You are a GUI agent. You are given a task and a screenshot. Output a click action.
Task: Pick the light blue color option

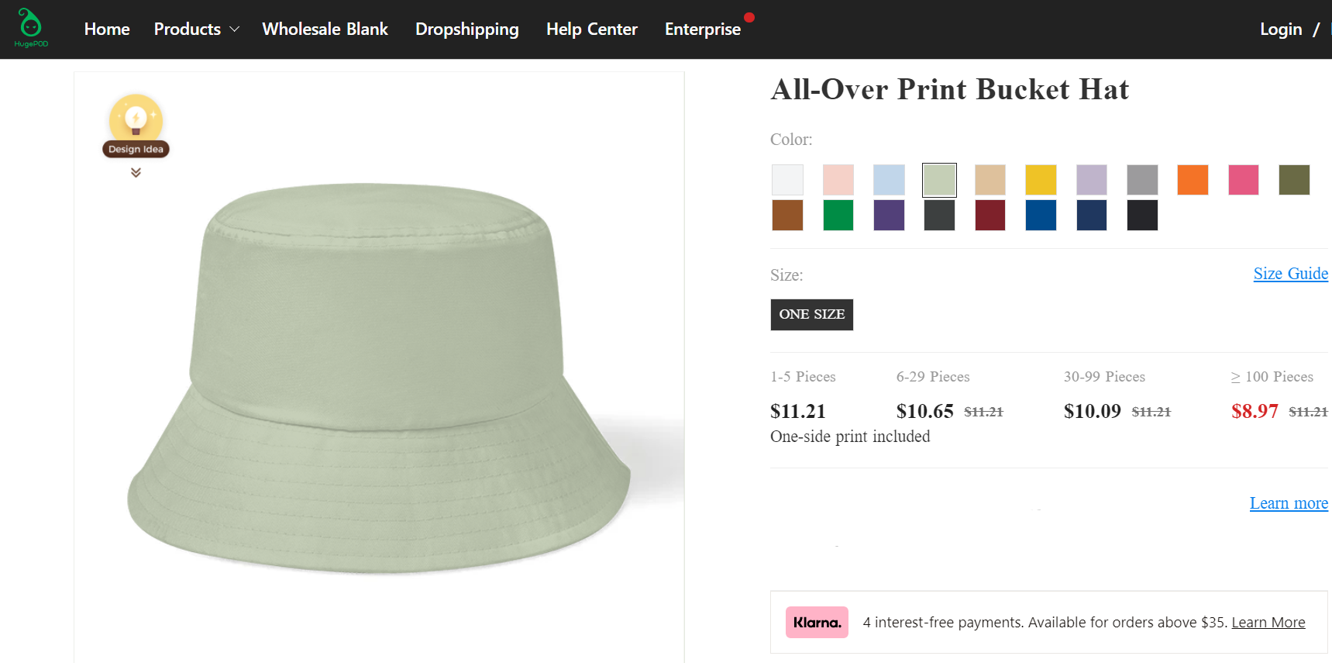(x=889, y=179)
